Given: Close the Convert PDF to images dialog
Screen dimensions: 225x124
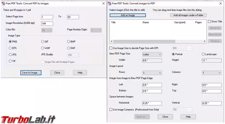Looking at the screenshot, I should click(x=103, y=3).
